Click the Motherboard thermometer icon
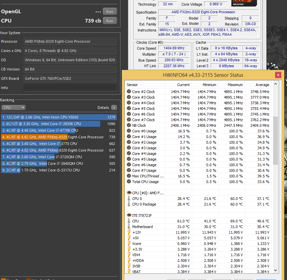 coord(129,226)
